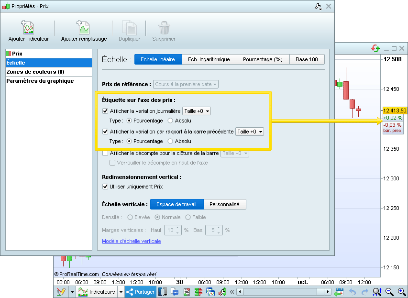Click the Partager share button
Screen dimensions: 408x298
pyautogui.click(x=140, y=292)
